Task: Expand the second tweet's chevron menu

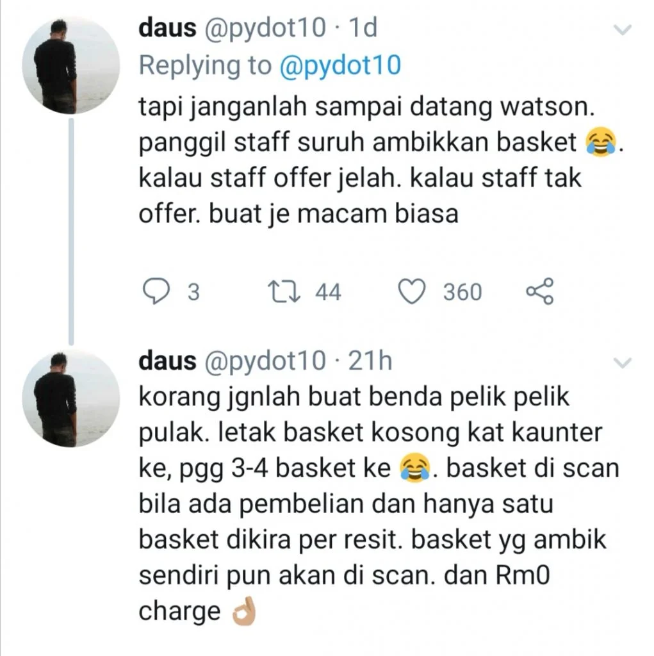Action: (622, 363)
